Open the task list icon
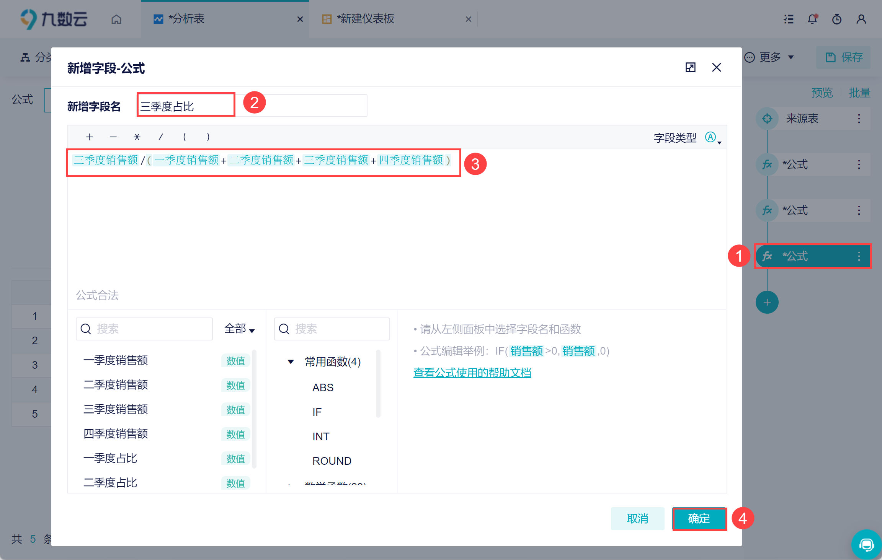 789,19
